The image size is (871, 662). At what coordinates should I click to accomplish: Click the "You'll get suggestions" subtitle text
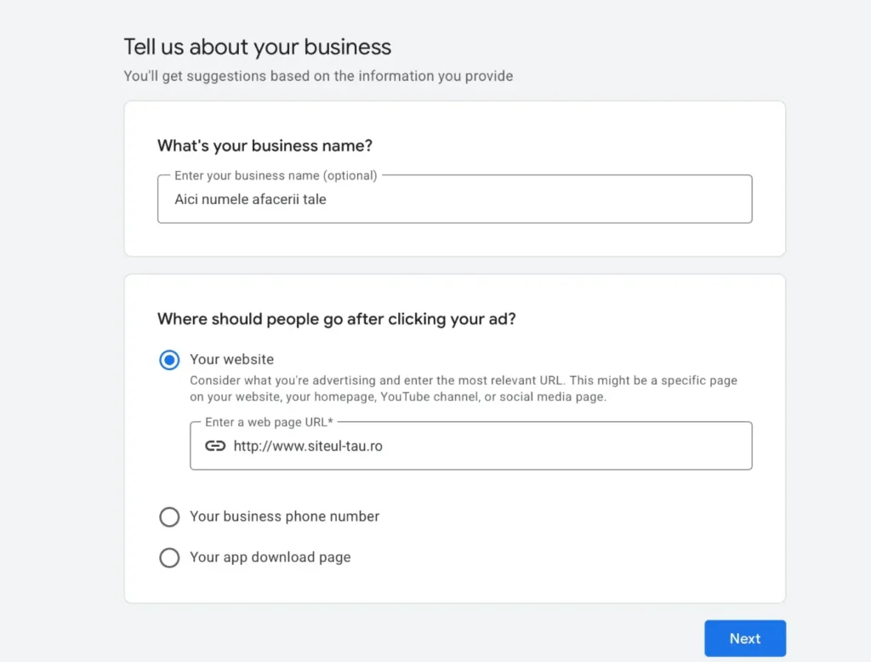pyautogui.click(x=318, y=76)
